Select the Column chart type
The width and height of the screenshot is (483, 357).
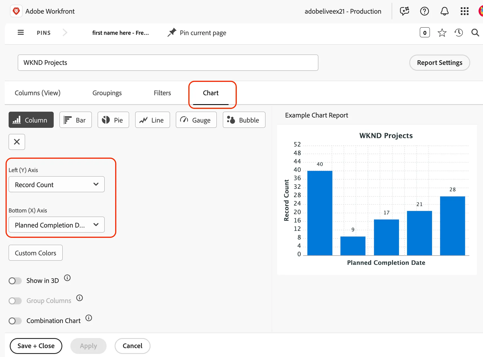coord(31,120)
